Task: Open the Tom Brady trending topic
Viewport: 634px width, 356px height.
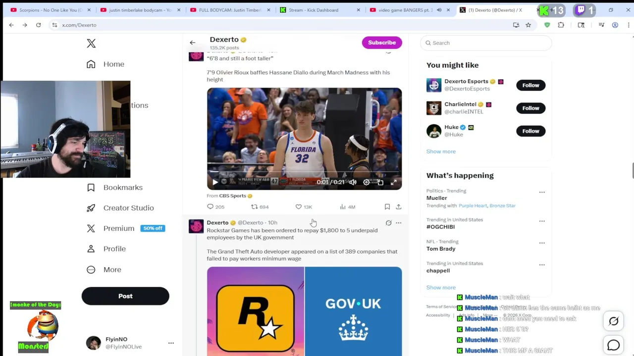Action: pos(441,249)
